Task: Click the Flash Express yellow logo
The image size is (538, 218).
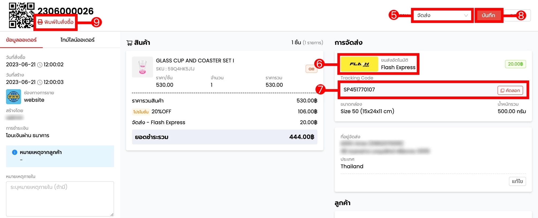Action: 359,64
